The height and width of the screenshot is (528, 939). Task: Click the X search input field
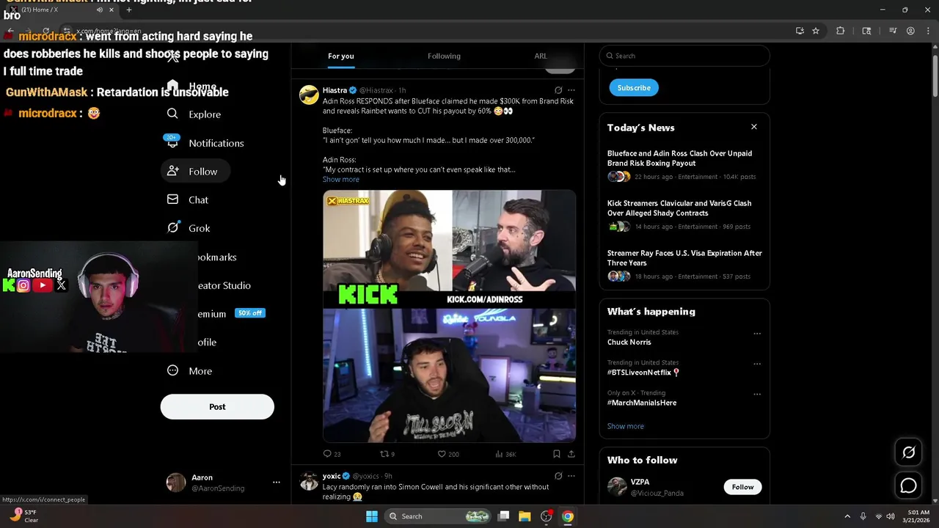pyautogui.click(x=684, y=56)
